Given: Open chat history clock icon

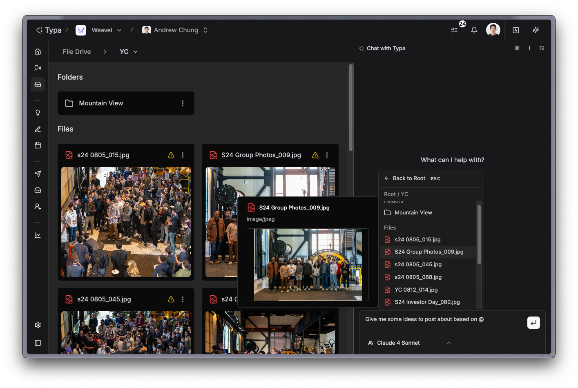Looking at the screenshot, I should pyautogui.click(x=542, y=48).
